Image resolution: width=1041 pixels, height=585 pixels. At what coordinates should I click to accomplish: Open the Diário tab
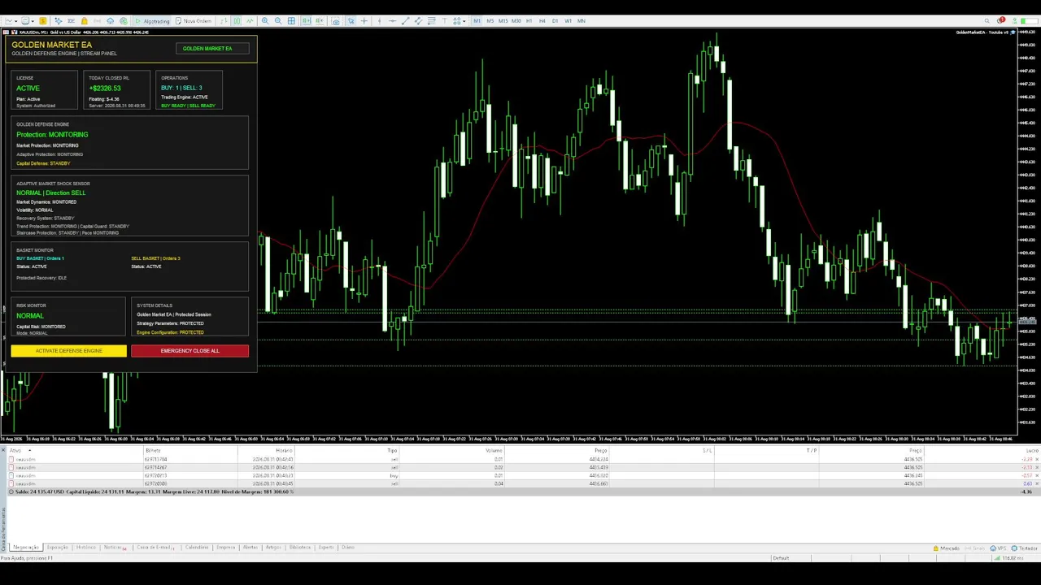coord(348,548)
